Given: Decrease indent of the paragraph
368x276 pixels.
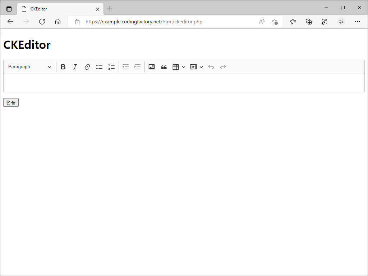Looking at the screenshot, I should click(x=125, y=67).
